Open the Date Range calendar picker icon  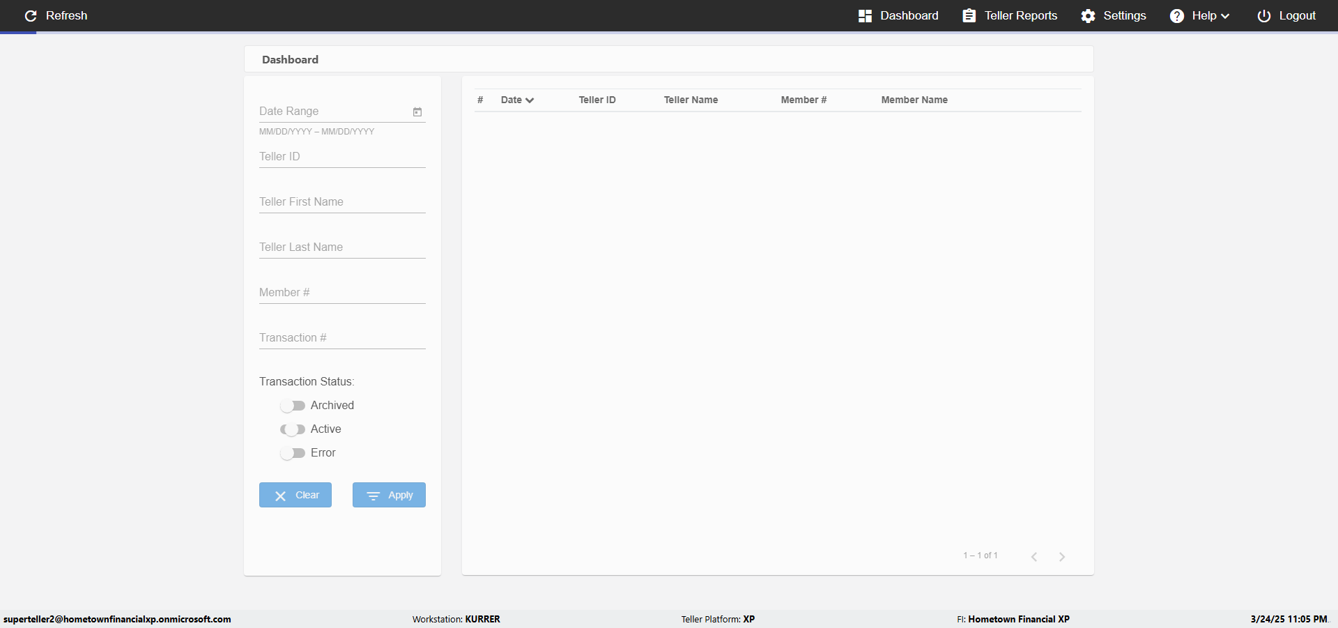(417, 112)
